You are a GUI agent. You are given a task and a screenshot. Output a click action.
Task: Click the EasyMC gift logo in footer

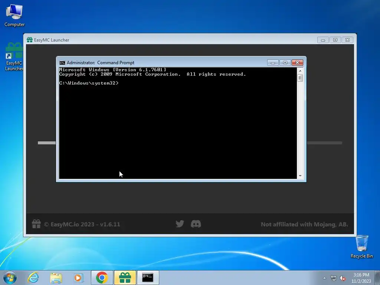click(36, 224)
